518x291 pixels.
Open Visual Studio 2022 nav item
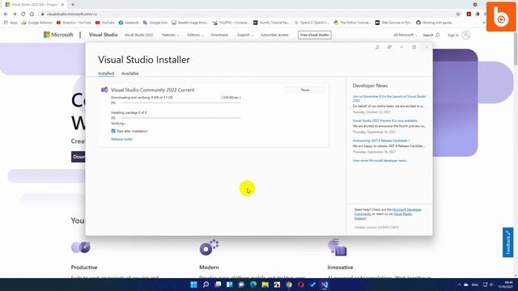[x=138, y=35]
